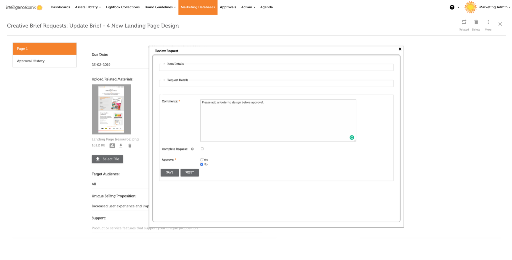Close the Review Request dialog
The height and width of the screenshot is (260, 512).
[x=400, y=49]
